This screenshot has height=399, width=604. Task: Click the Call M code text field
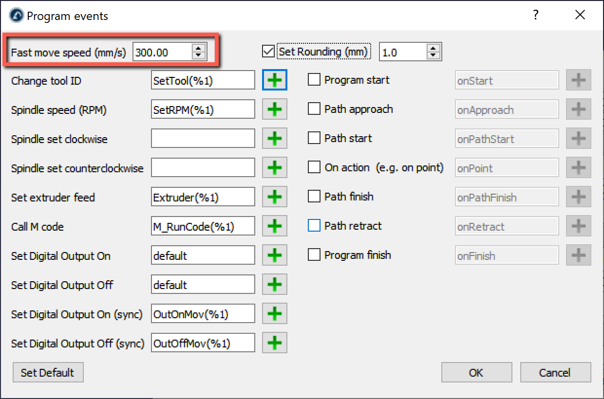(x=203, y=226)
